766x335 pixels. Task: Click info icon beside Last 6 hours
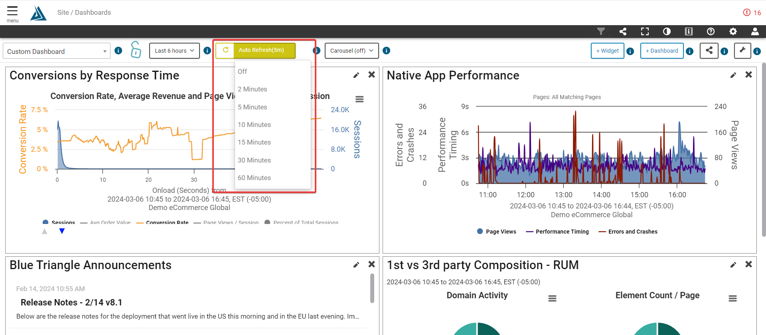coord(207,51)
